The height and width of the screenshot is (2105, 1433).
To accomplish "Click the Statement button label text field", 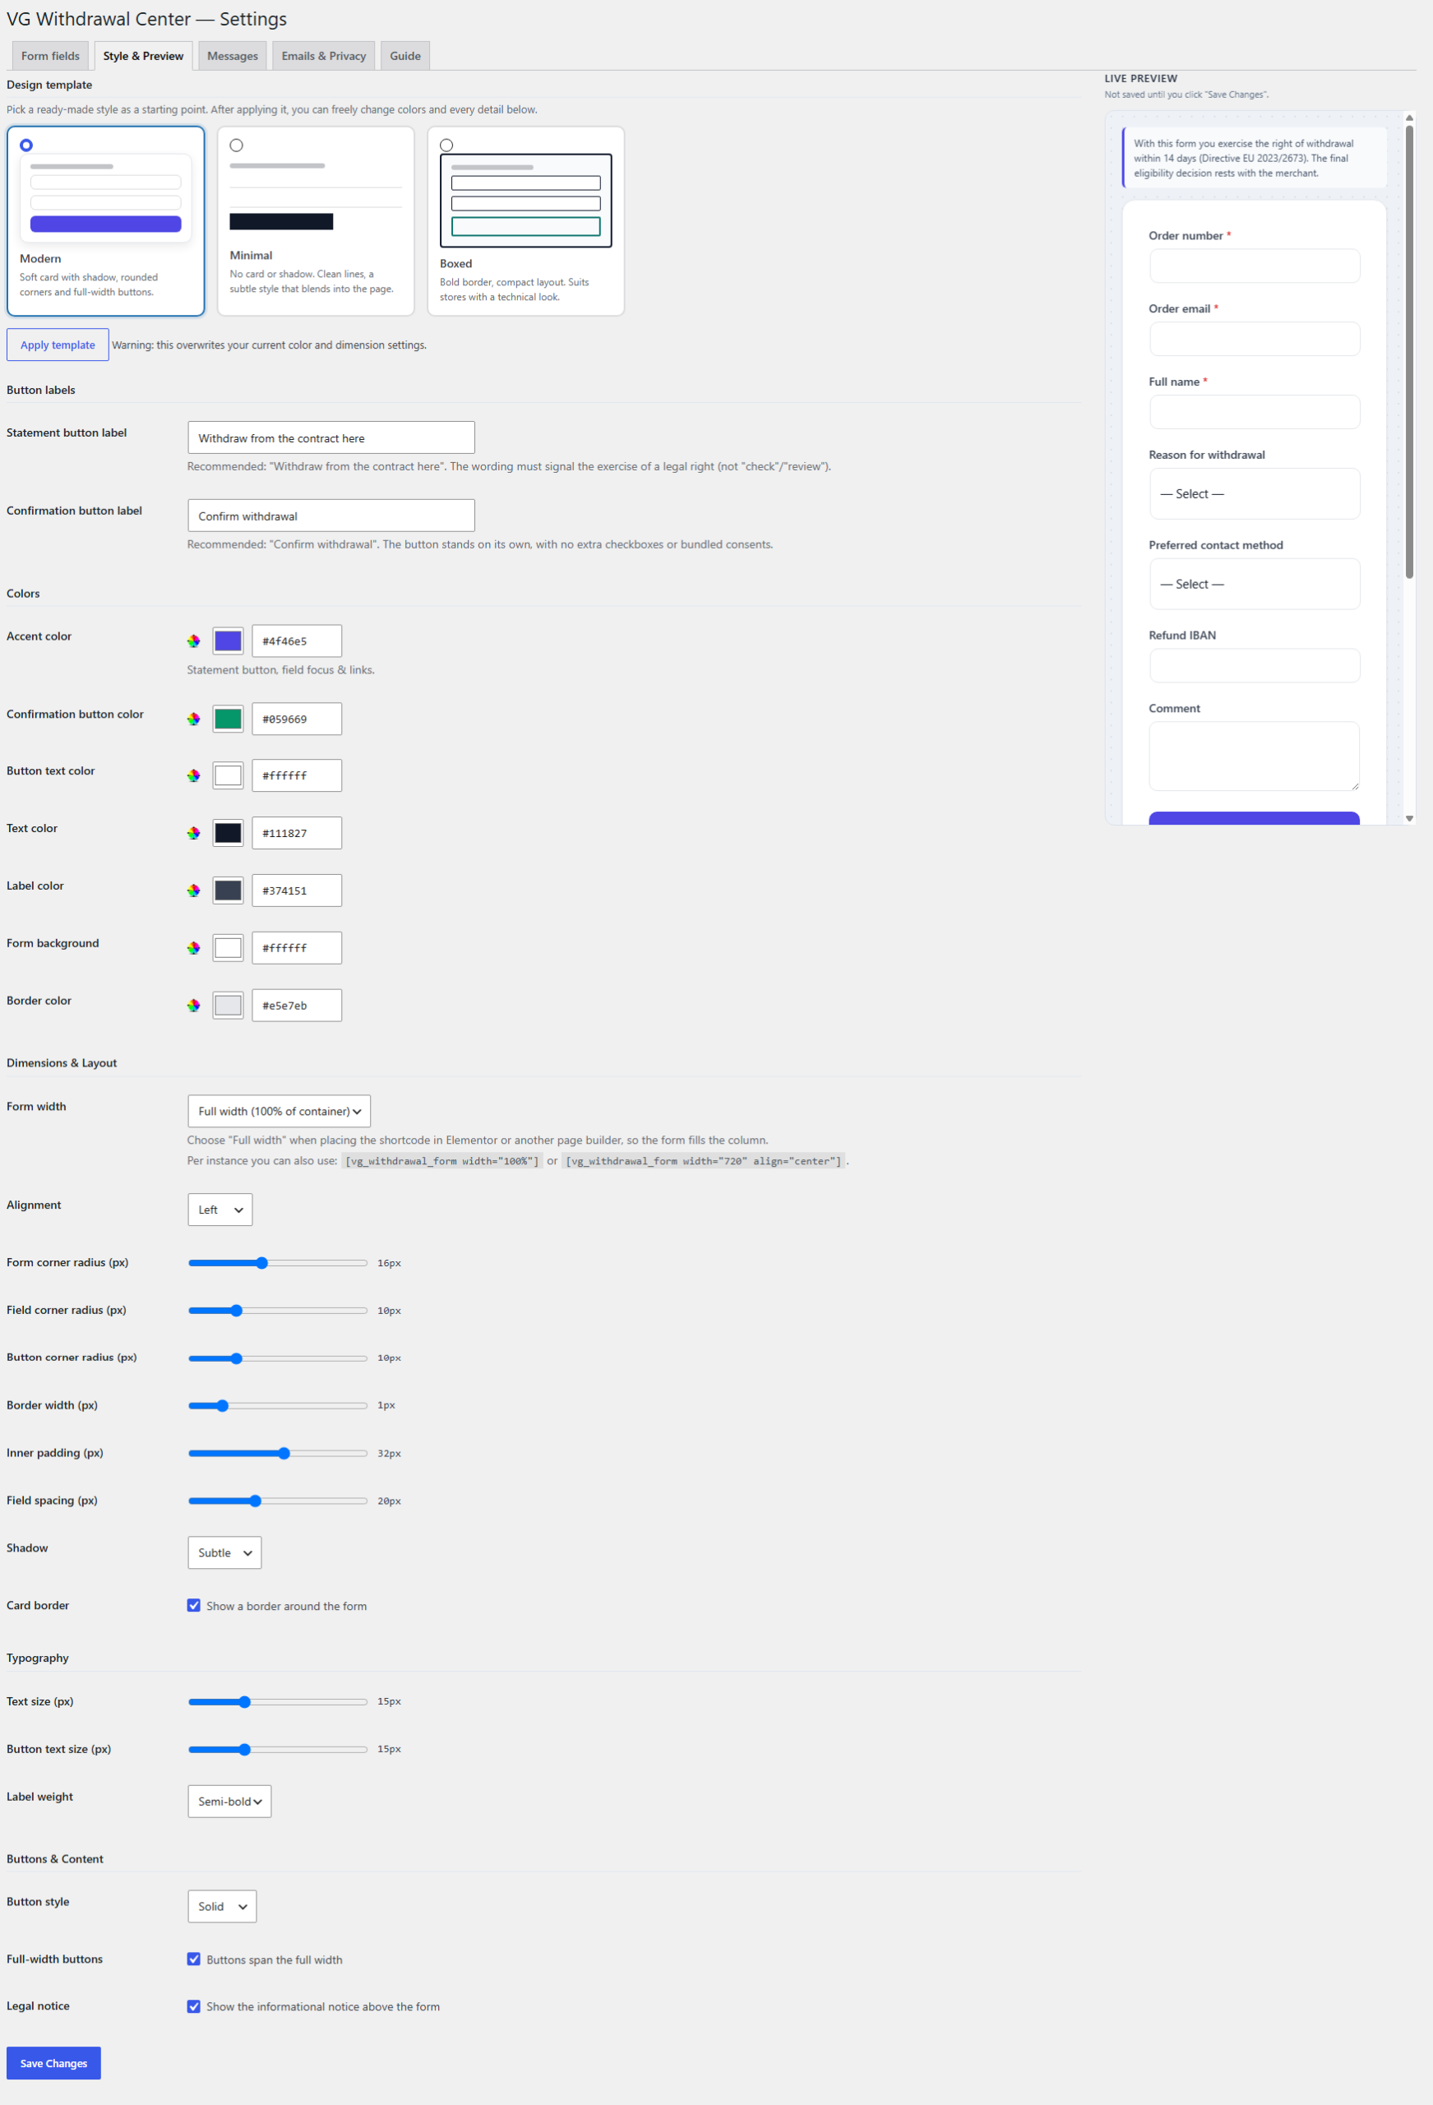I will (331, 438).
